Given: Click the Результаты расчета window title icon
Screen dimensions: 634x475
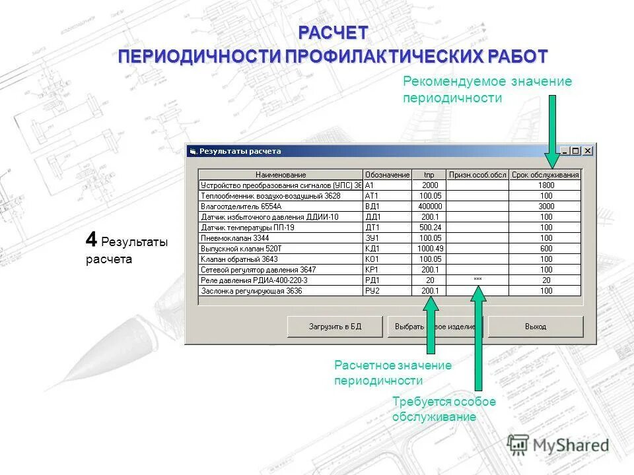Looking at the screenshot, I should click(x=193, y=152).
